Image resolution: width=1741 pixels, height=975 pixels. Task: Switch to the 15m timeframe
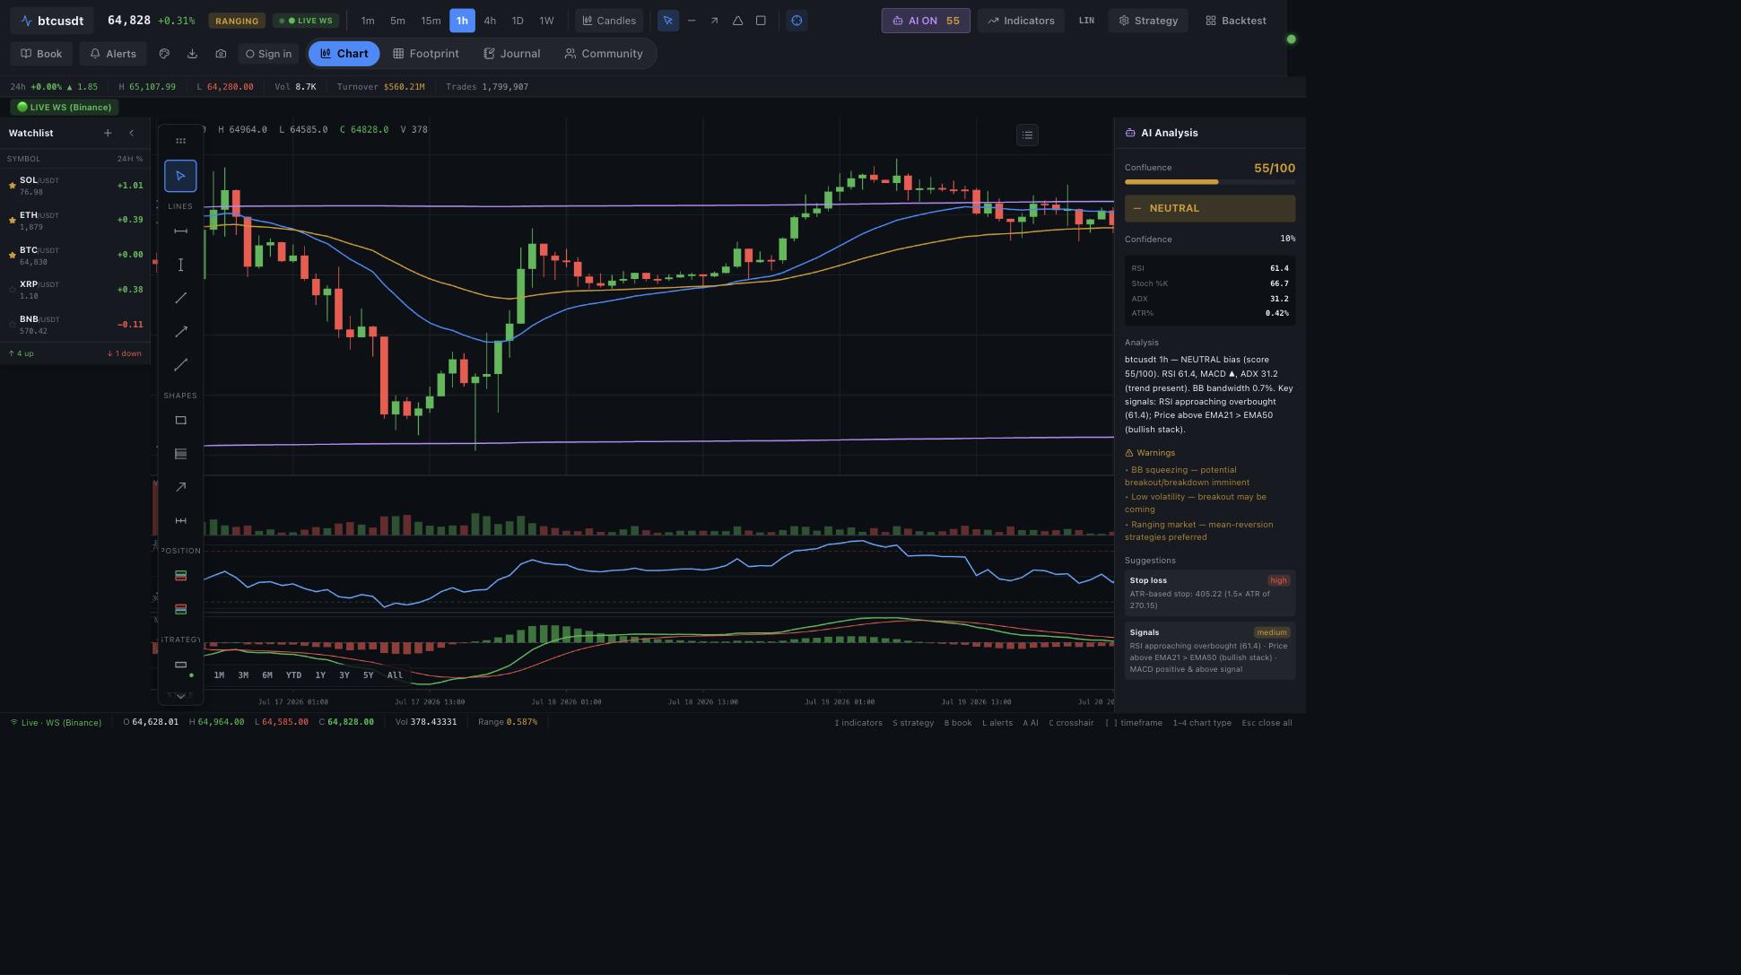coord(431,21)
